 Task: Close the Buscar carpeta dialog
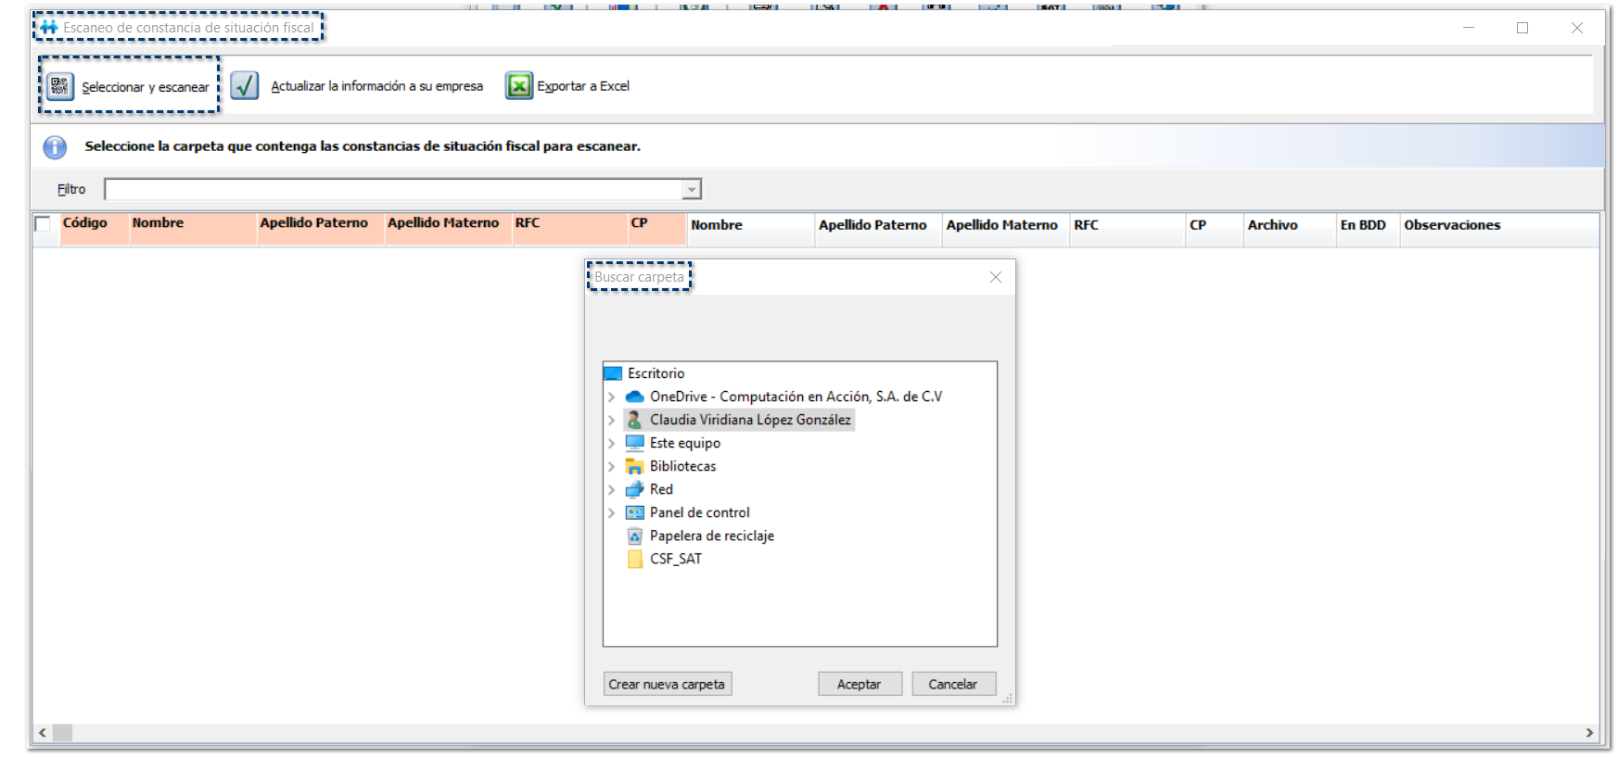pyautogui.click(x=996, y=277)
